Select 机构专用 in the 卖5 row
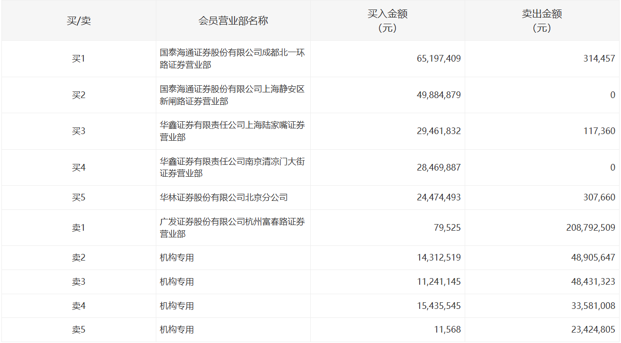This screenshot has height=343, width=621. coord(177,330)
